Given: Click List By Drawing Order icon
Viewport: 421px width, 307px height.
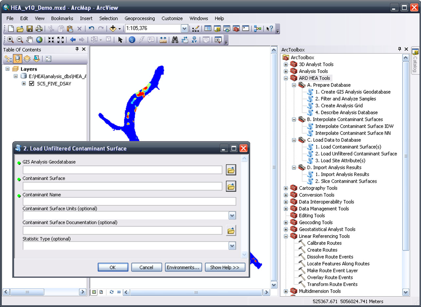Looking at the screenshot, I should click(8, 59).
